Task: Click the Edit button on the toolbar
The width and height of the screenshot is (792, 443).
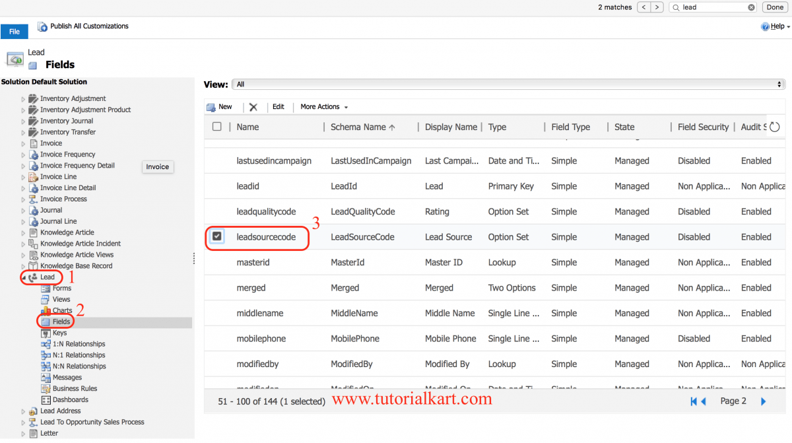Action: pyautogui.click(x=278, y=106)
